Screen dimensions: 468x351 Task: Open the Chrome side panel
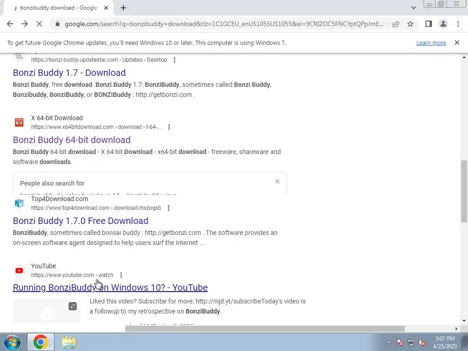tap(429, 24)
